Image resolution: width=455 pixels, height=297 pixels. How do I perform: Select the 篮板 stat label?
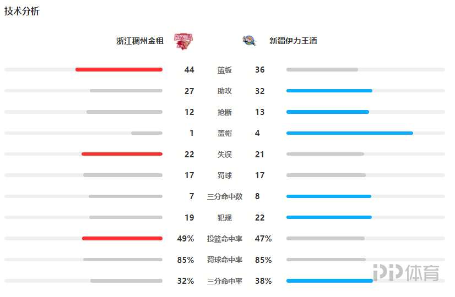click(225, 70)
